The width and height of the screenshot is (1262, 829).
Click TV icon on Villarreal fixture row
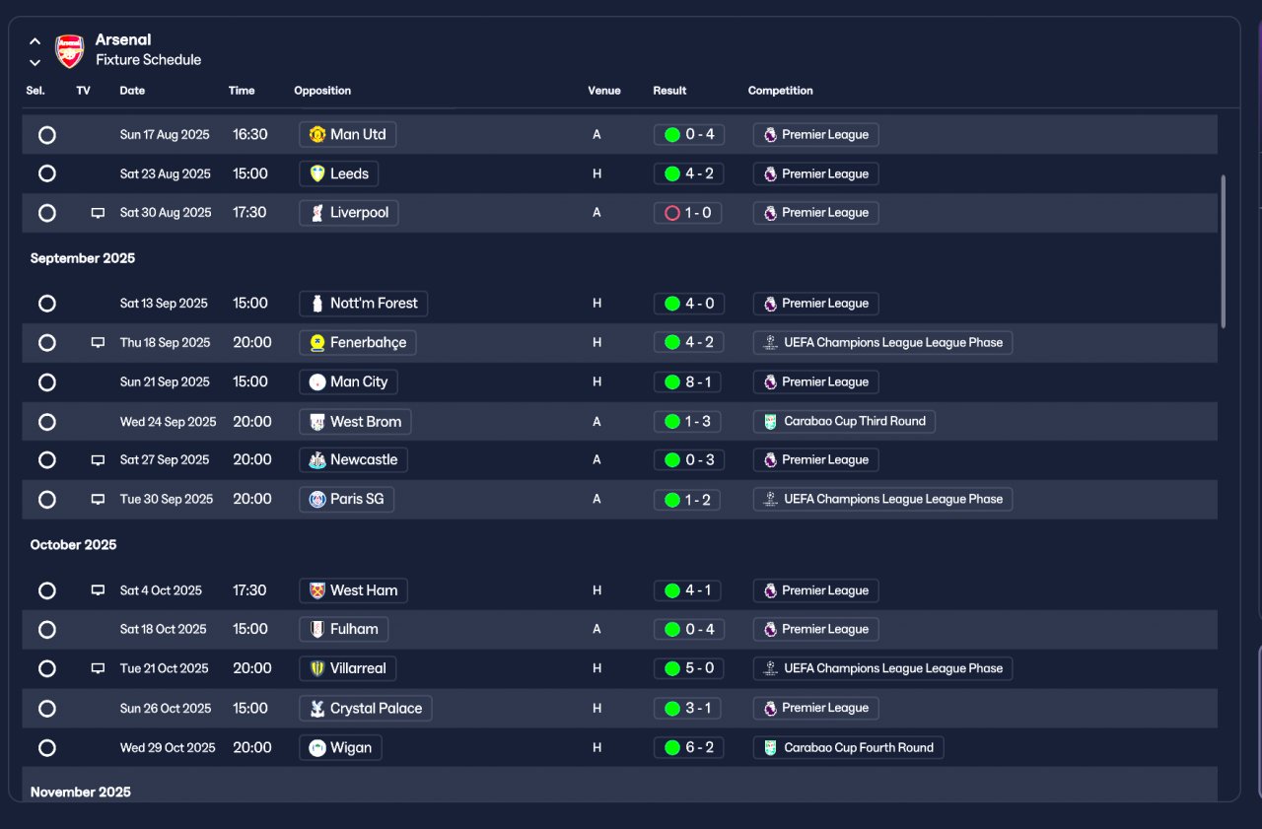[x=98, y=668]
